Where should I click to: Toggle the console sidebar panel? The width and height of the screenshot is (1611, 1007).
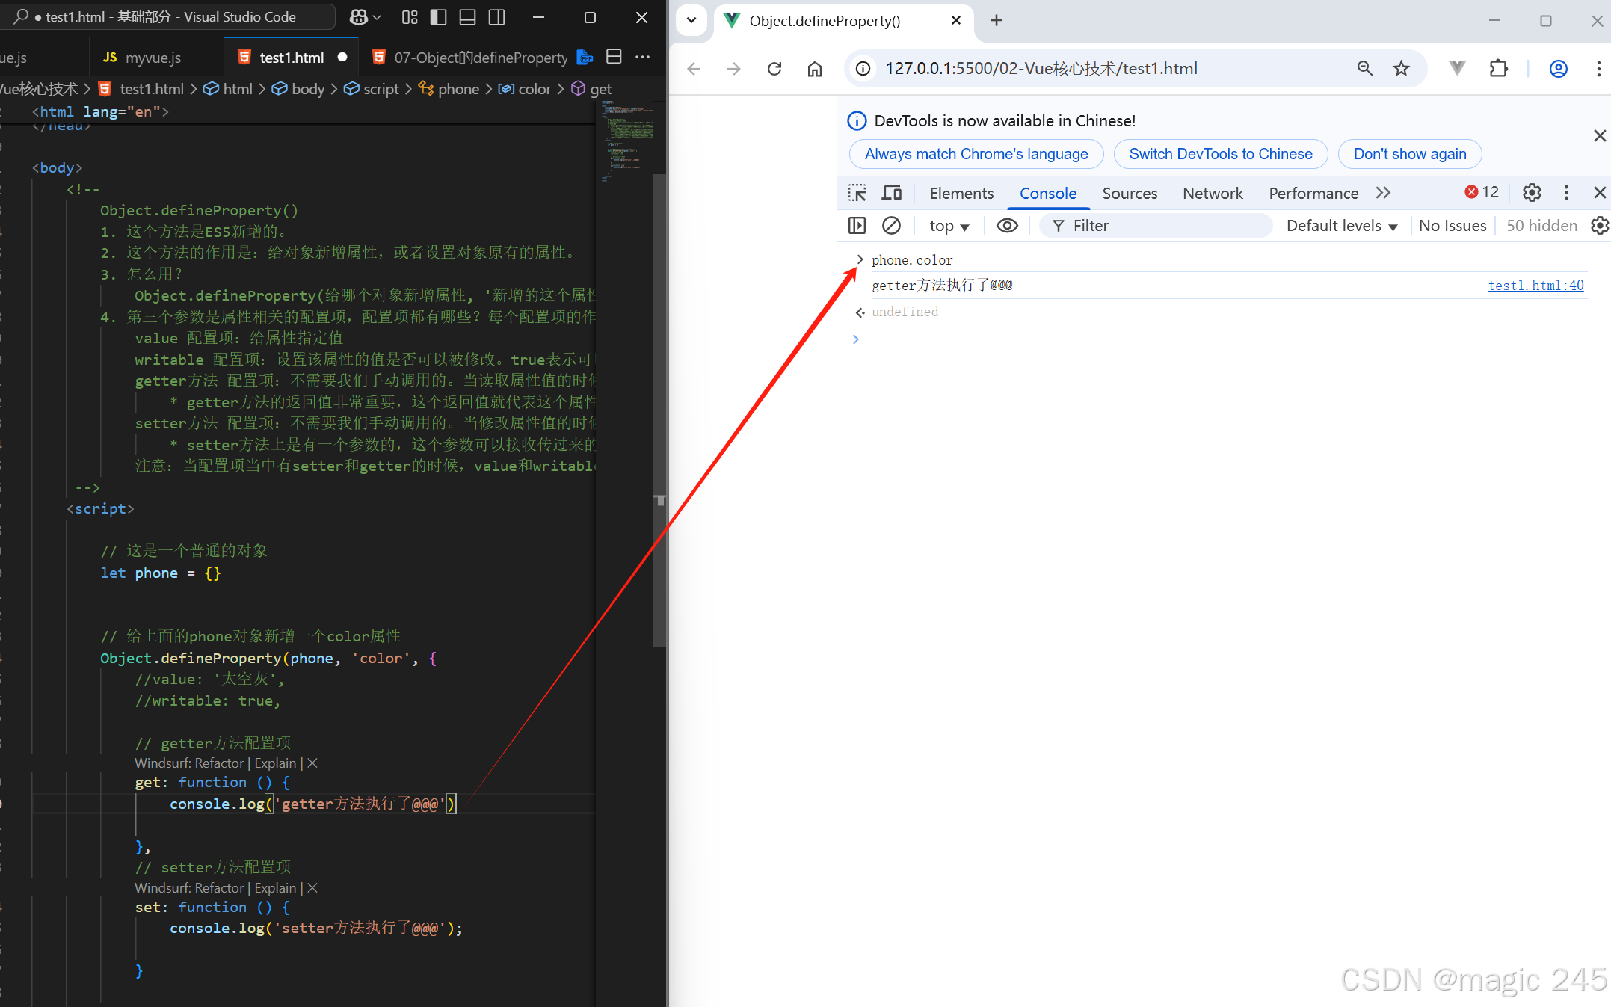coord(857,226)
